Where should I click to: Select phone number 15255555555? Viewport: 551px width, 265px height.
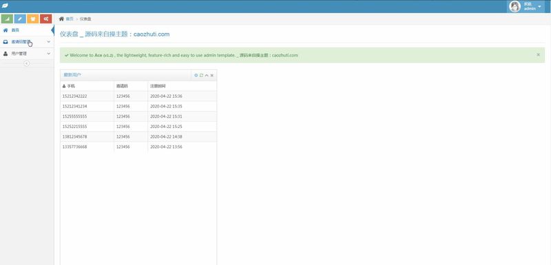(x=74, y=116)
